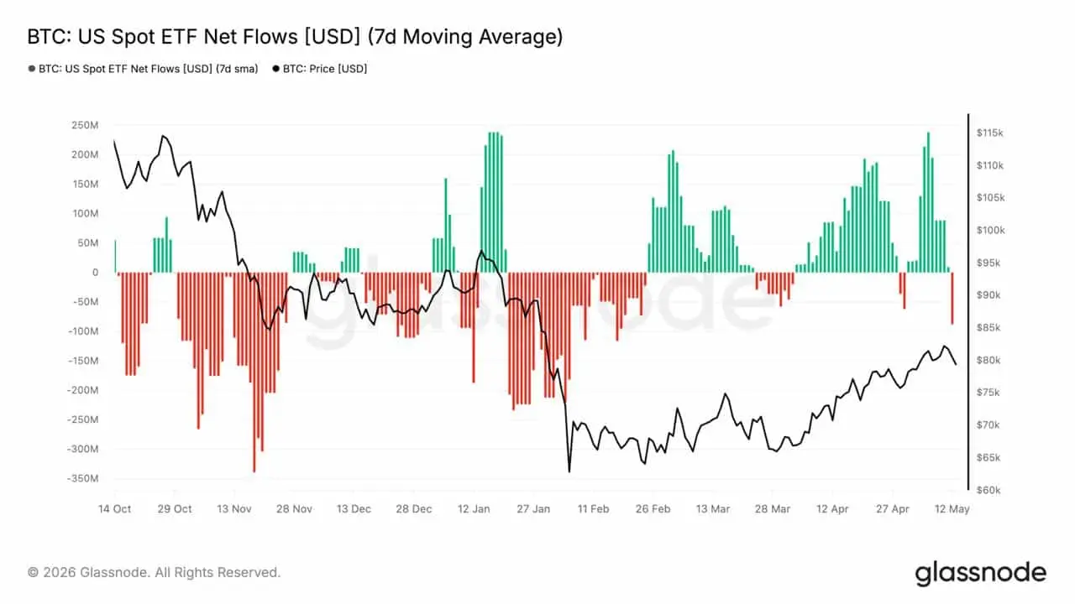Click the $60k price axis label

990,490
